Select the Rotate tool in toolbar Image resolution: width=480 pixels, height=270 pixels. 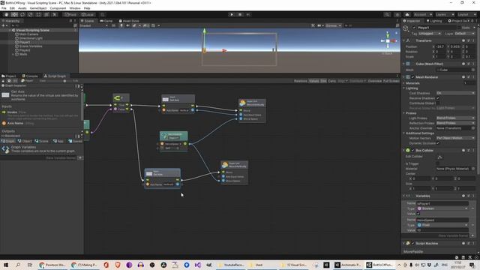[x=22, y=14]
